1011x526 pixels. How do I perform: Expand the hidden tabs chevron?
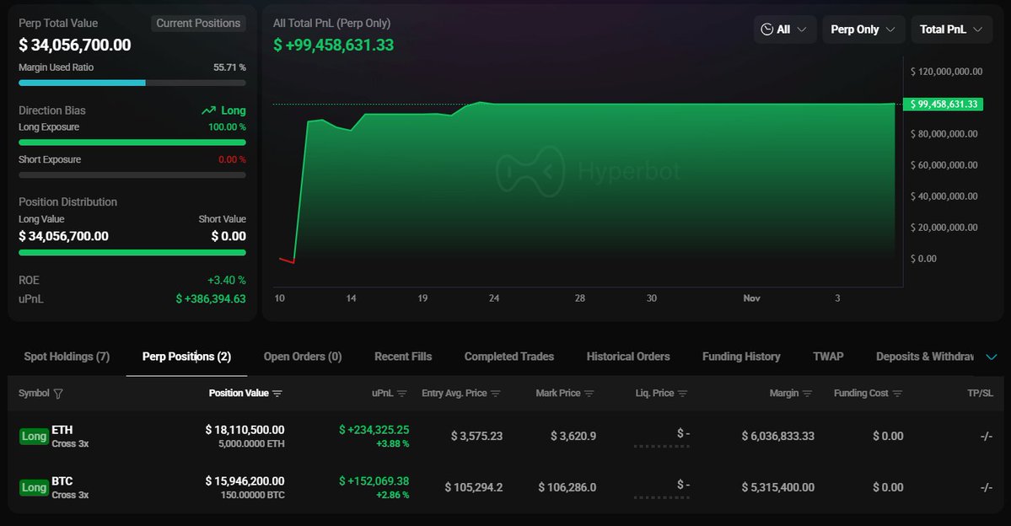992,357
